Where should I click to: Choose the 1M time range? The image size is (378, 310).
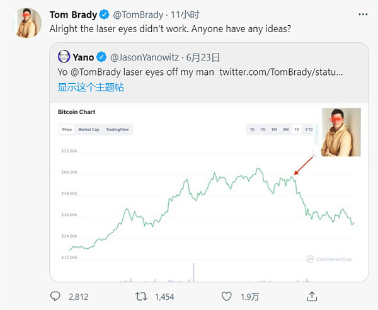(x=274, y=129)
